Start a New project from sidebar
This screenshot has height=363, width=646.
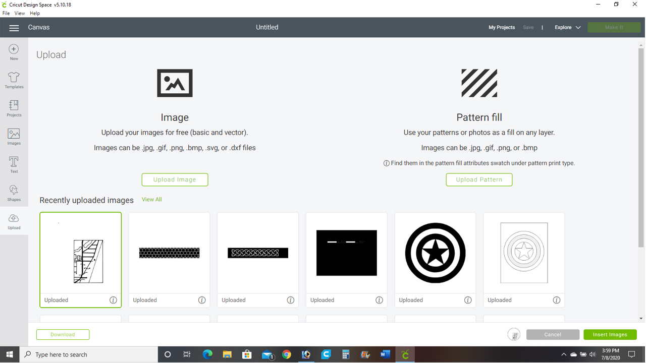pyautogui.click(x=14, y=52)
